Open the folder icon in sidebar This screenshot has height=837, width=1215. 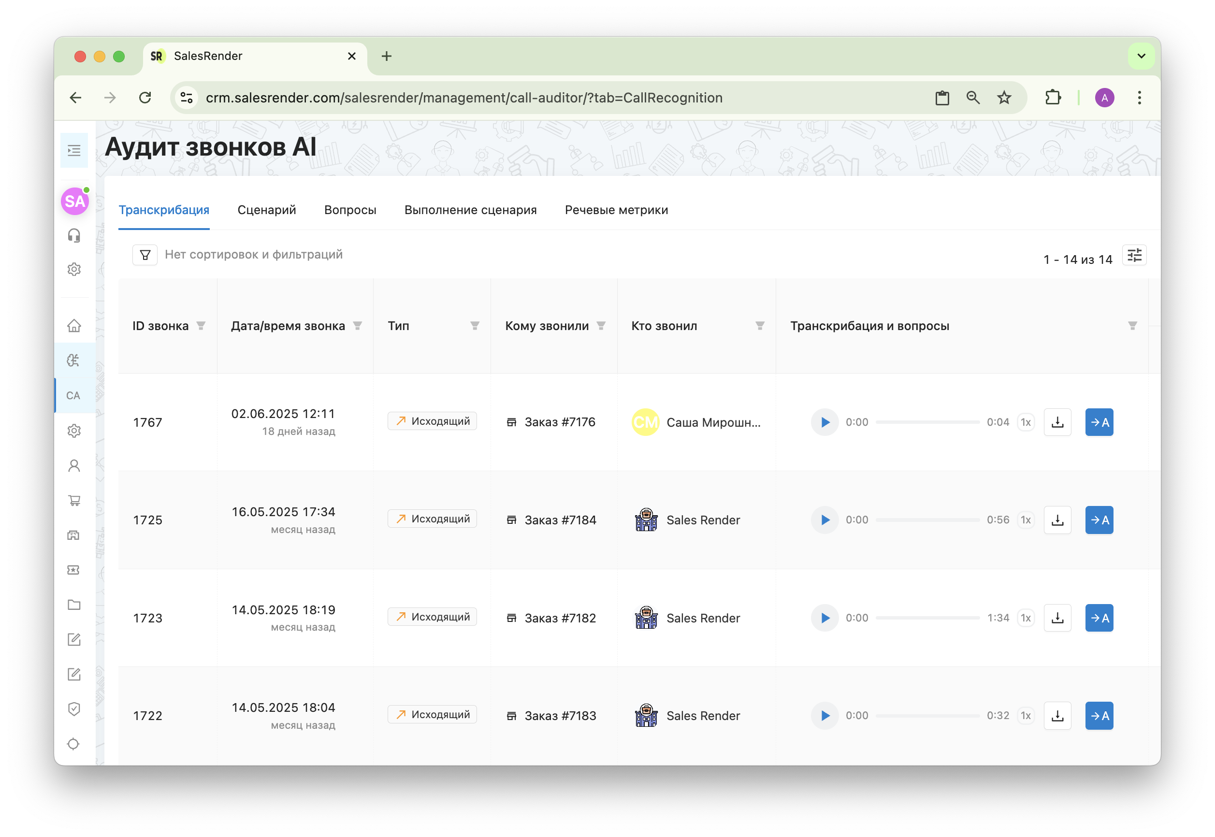(74, 605)
